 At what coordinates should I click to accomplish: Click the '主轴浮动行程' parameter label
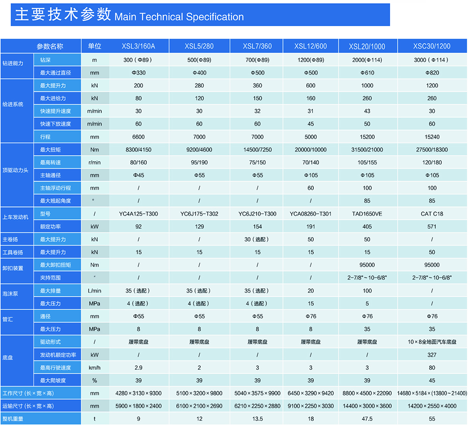click(x=56, y=188)
